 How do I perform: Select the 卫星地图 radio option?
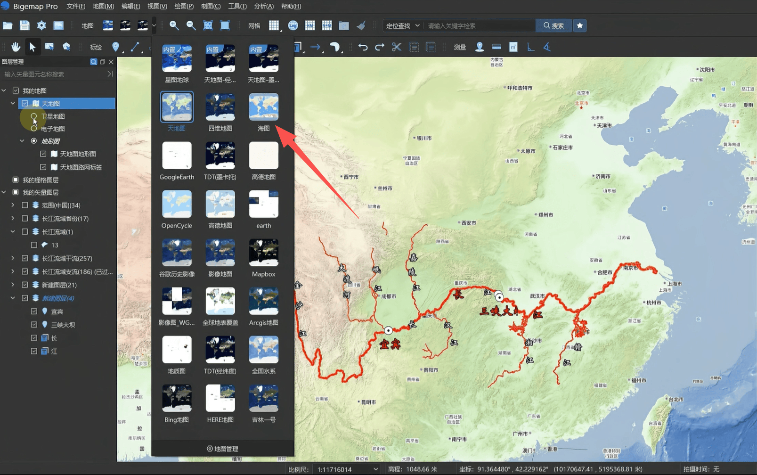pyautogui.click(x=34, y=116)
